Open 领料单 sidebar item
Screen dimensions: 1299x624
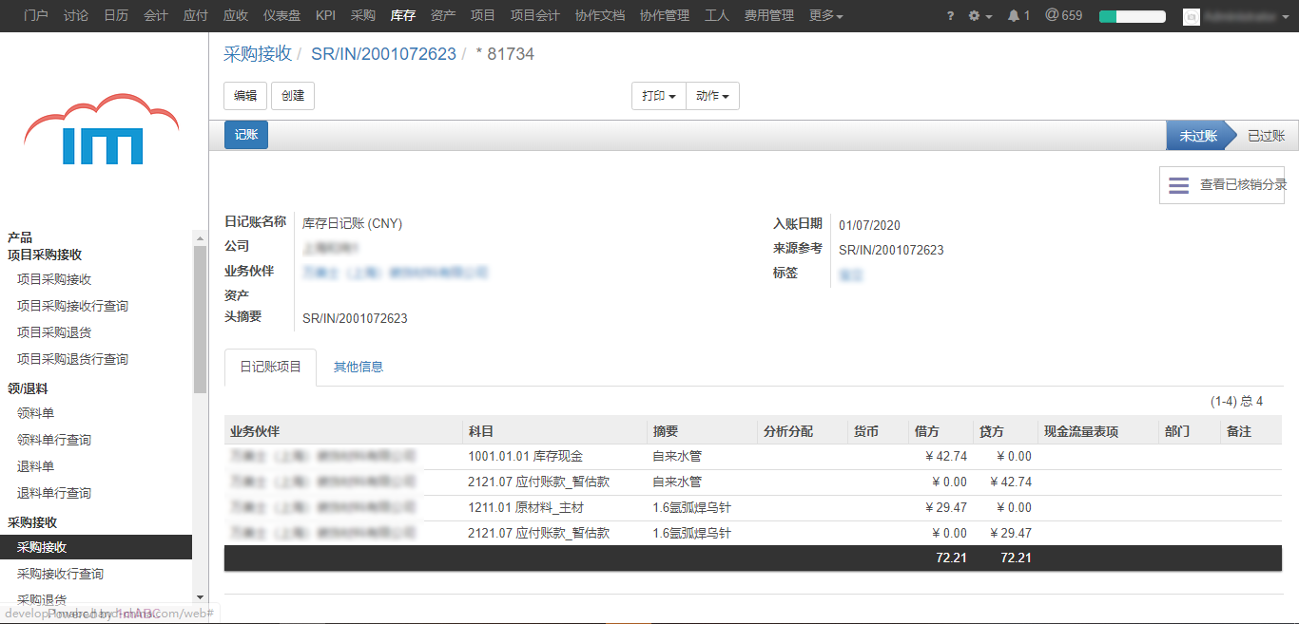point(36,413)
